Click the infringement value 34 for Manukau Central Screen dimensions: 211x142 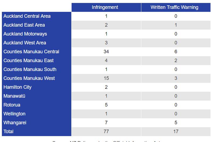coord(106,52)
